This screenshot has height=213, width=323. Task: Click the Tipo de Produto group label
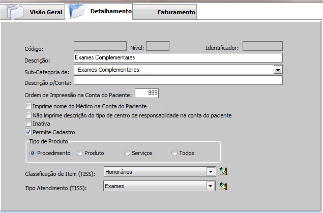click(x=49, y=141)
